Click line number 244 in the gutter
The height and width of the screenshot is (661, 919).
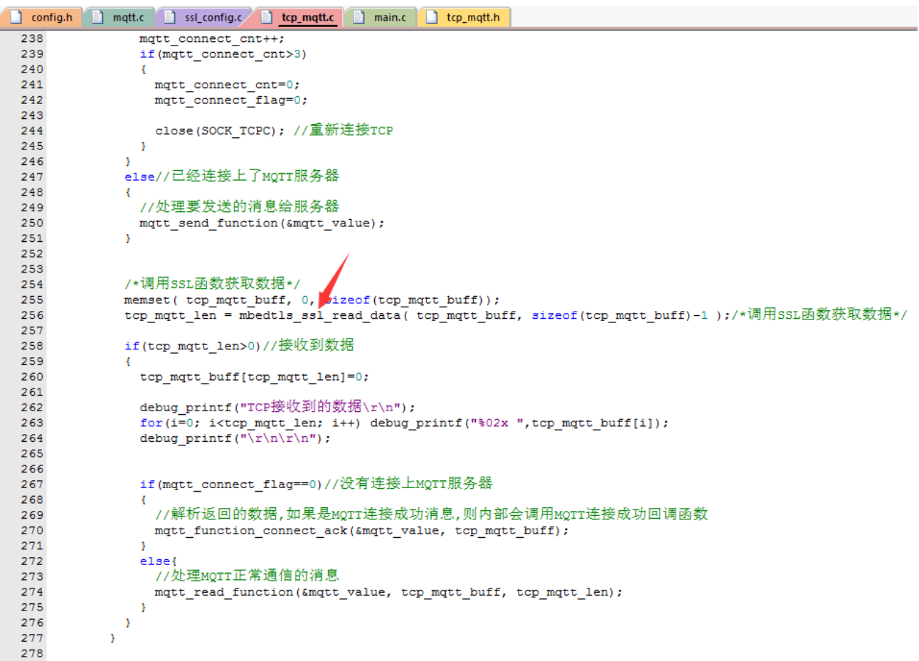(32, 131)
